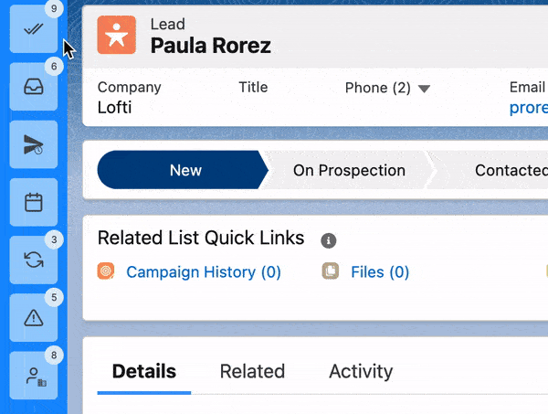Image resolution: width=548 pixels, height=414 pixels.
Task: Select the person-with-building contacts icon
Action: (34, 376)
